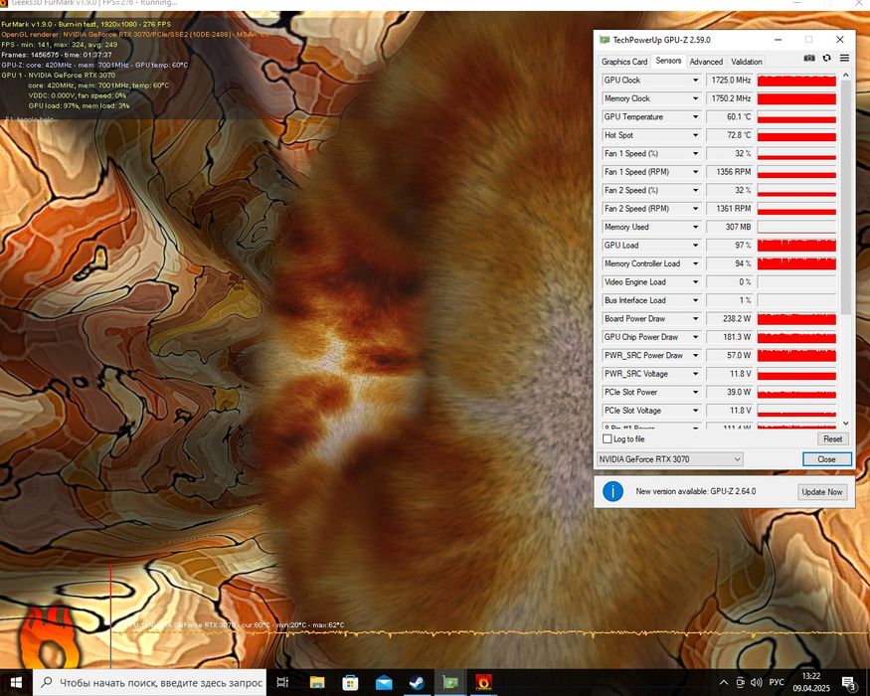This screenshot has width=870, height=696.
Task: Open GPU Temperature sensor dropdown
Action: click(695, 117)
